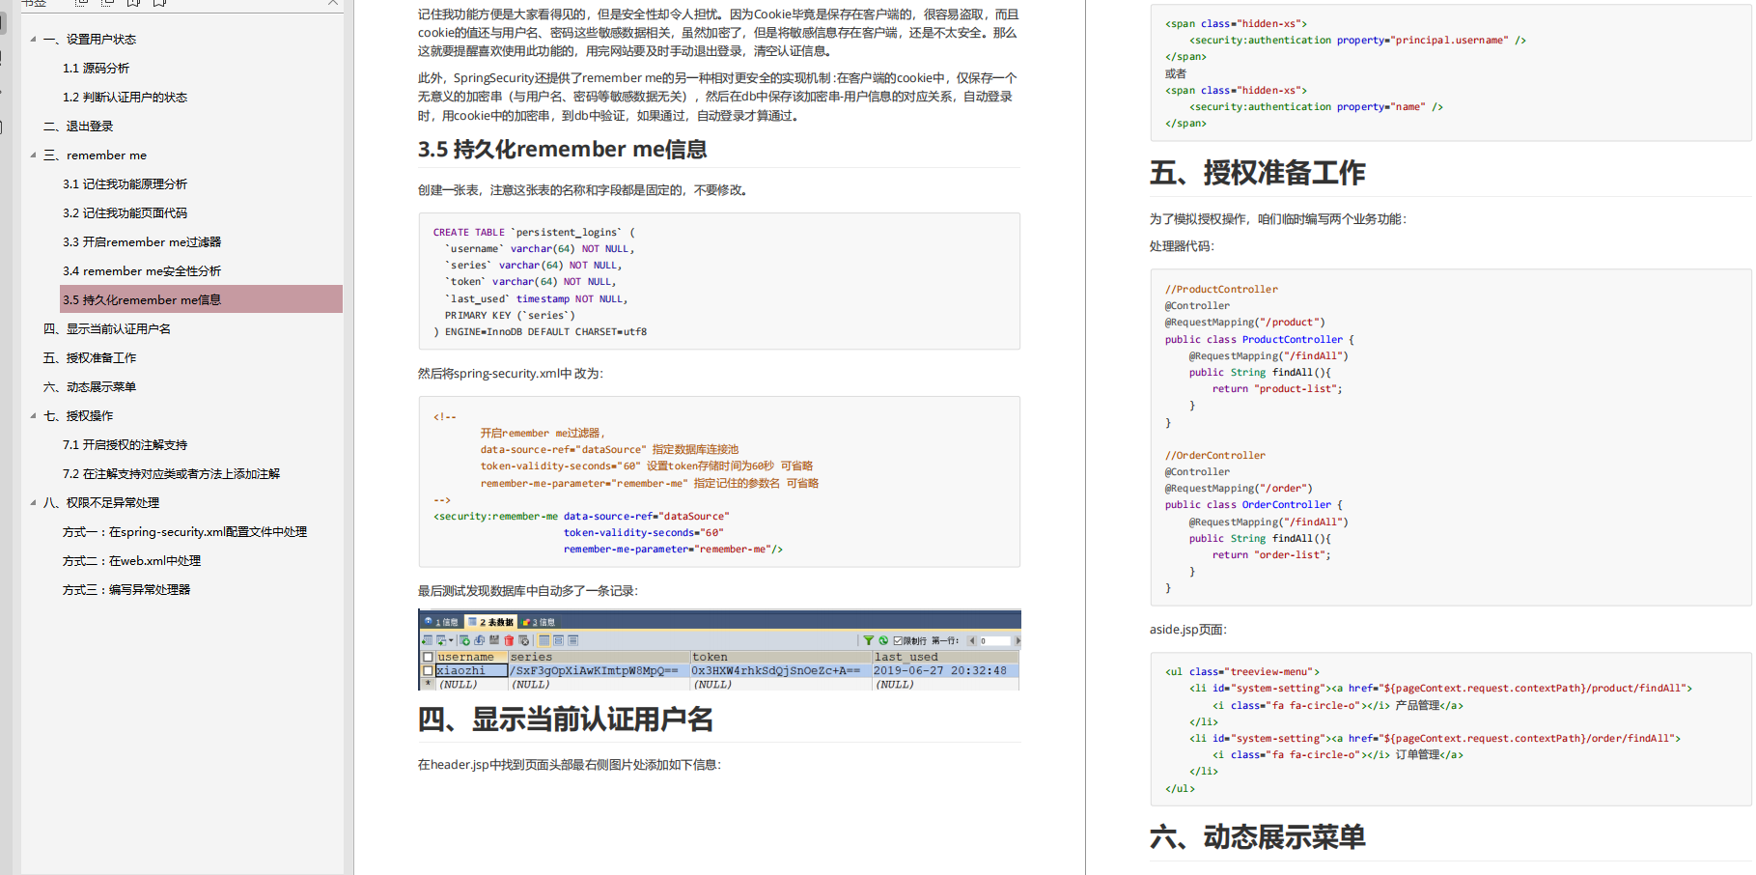Open bookmark 八、权限不足异常处理
This screenshot has height=875, width=1756.
[101, 502]
